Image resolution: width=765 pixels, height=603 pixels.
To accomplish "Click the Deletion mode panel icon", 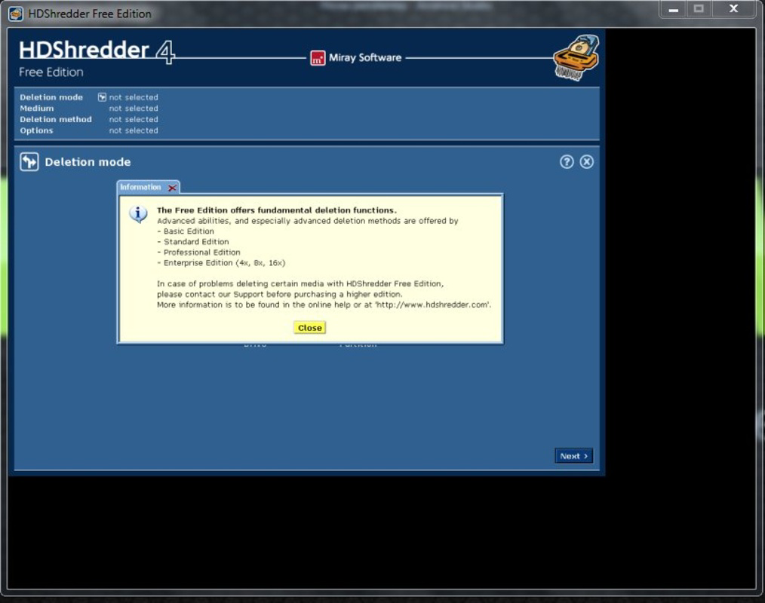I will [29, 162].
